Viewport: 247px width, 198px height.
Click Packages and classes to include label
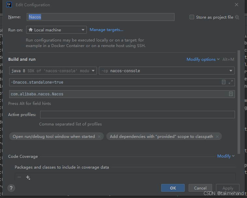62,167
